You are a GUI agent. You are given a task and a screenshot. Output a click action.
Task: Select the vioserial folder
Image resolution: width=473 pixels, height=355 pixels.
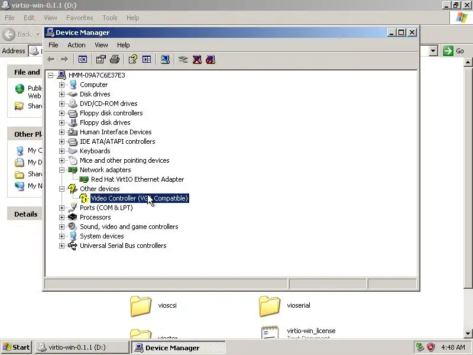coord(285,306)
